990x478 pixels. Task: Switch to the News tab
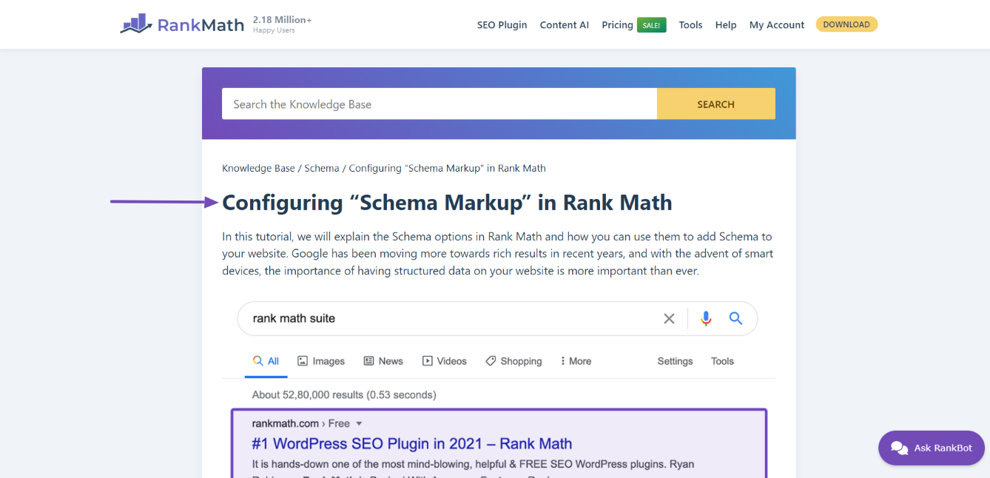383,361
